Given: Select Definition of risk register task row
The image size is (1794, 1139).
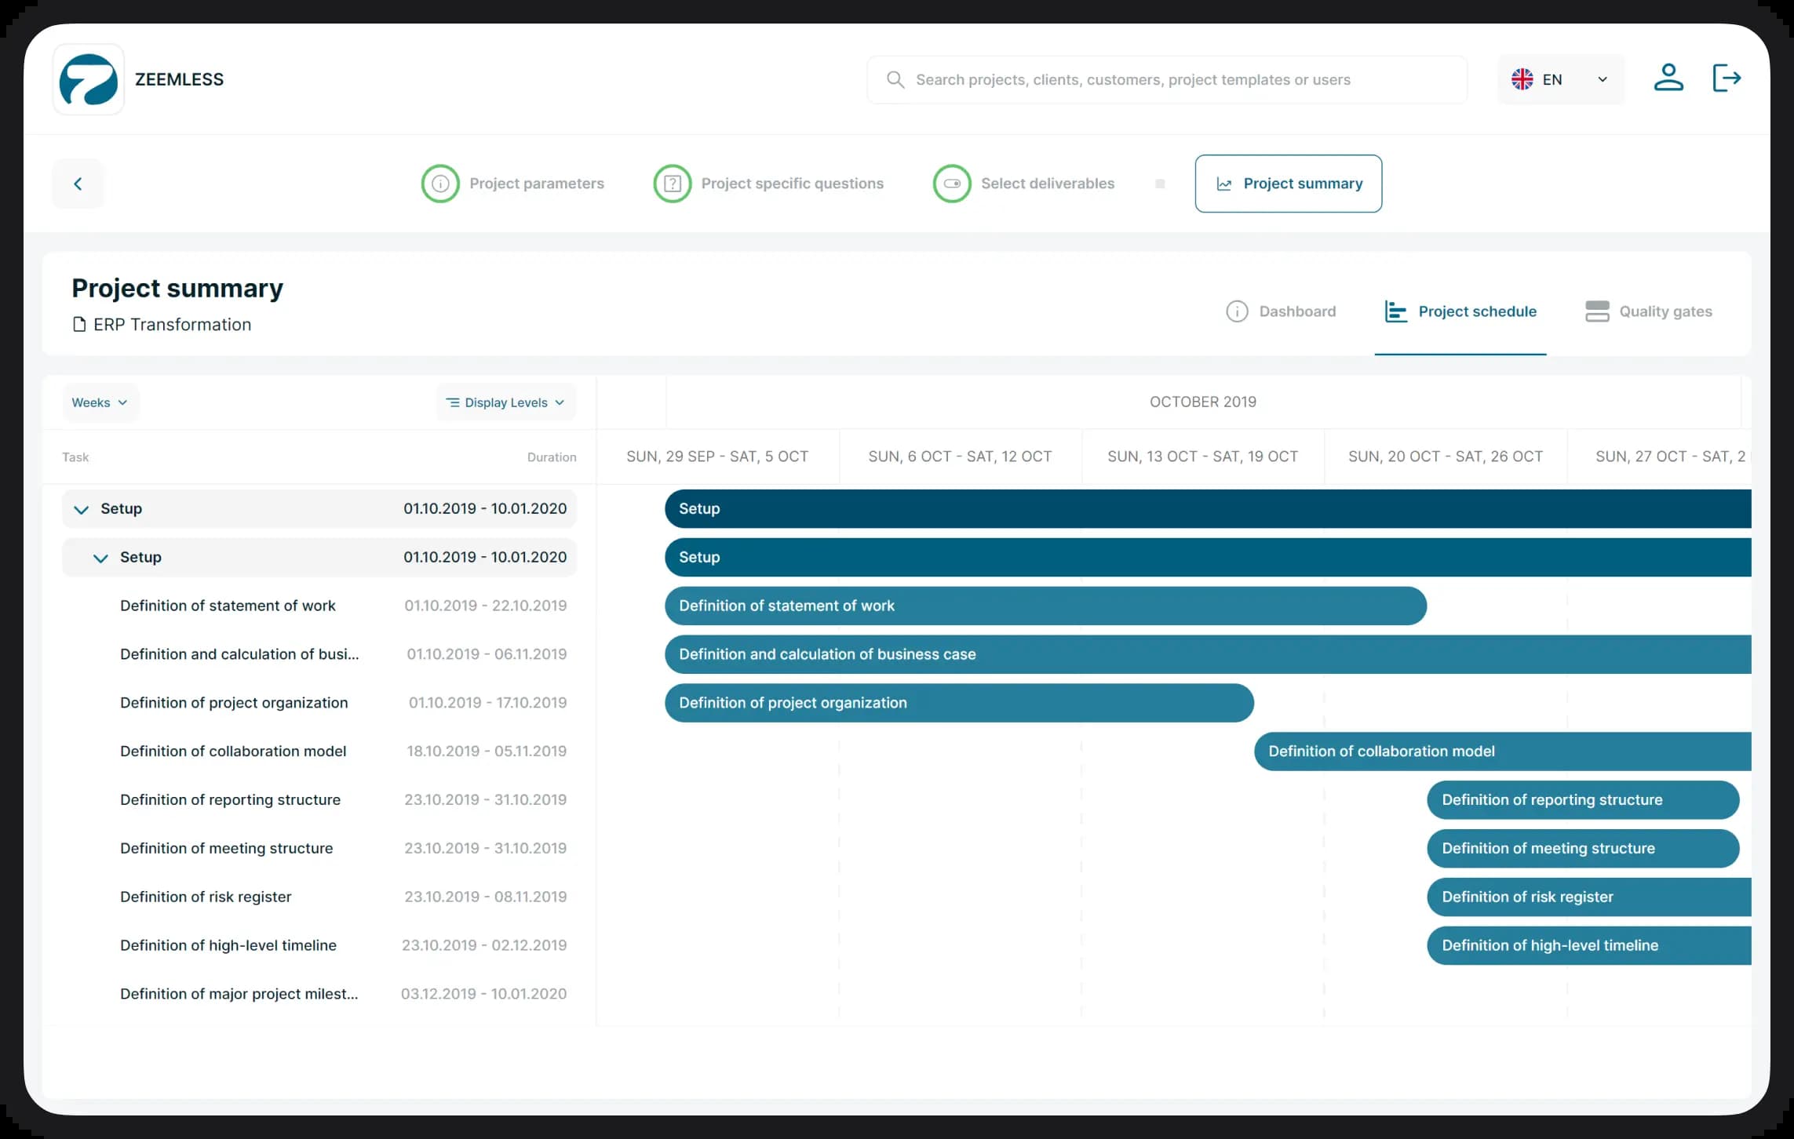Looking at the screenshot, I should coord(206,897).
